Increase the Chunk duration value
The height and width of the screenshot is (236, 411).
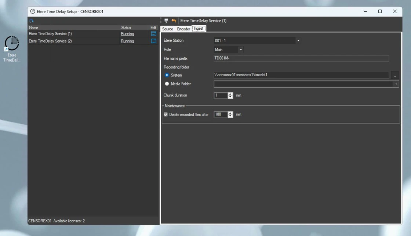(230, 94)
